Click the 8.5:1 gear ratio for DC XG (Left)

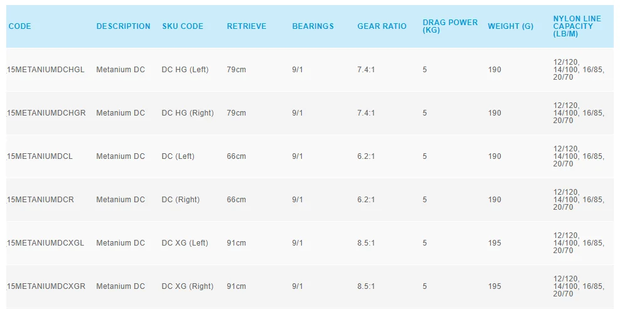click(366, 243)
